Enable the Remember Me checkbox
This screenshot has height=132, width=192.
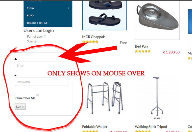point(37,95)
